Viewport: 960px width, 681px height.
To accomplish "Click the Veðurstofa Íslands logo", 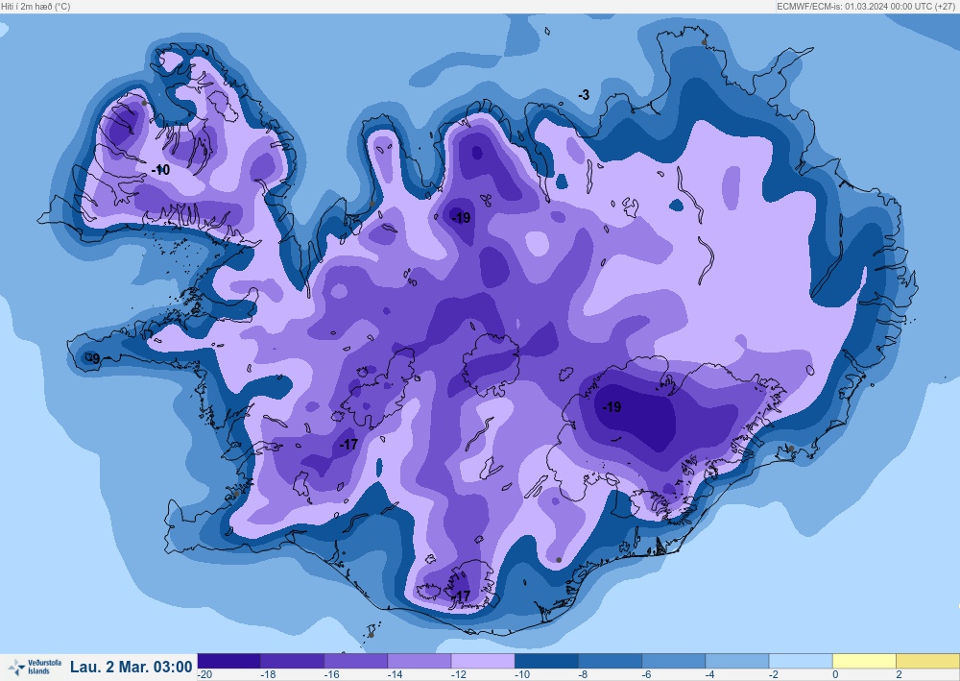I will pos(35,667).
